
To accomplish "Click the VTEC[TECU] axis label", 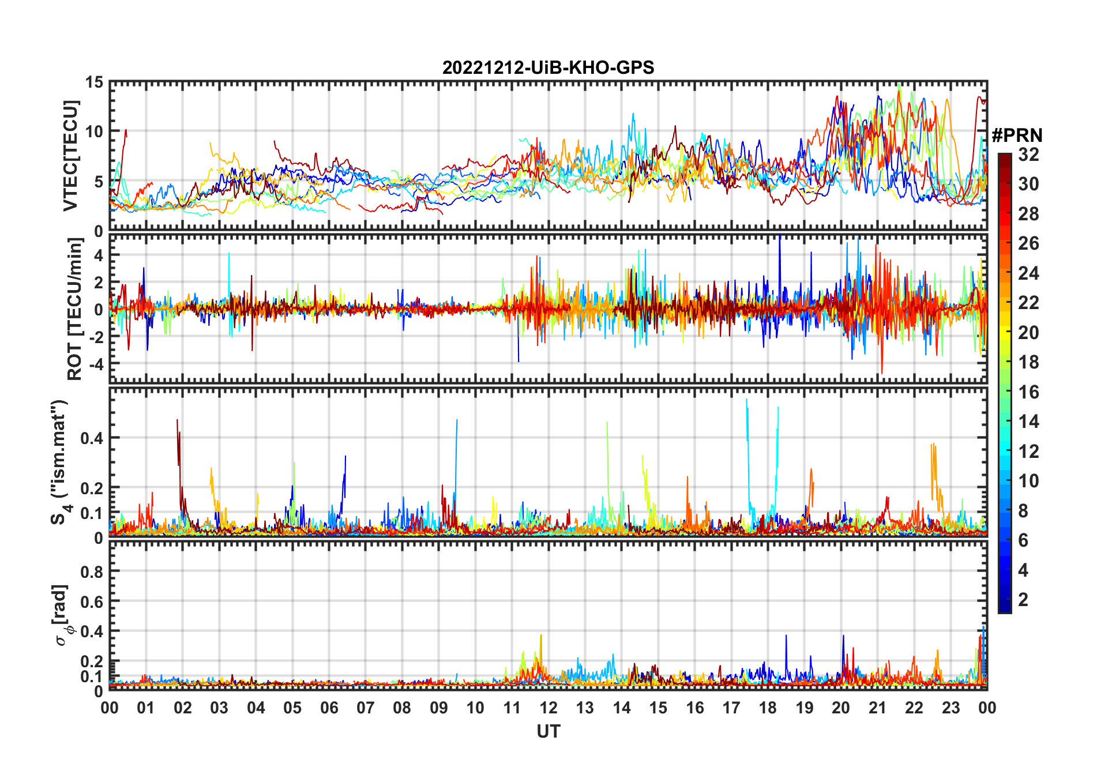I will [x=70, y=156].
